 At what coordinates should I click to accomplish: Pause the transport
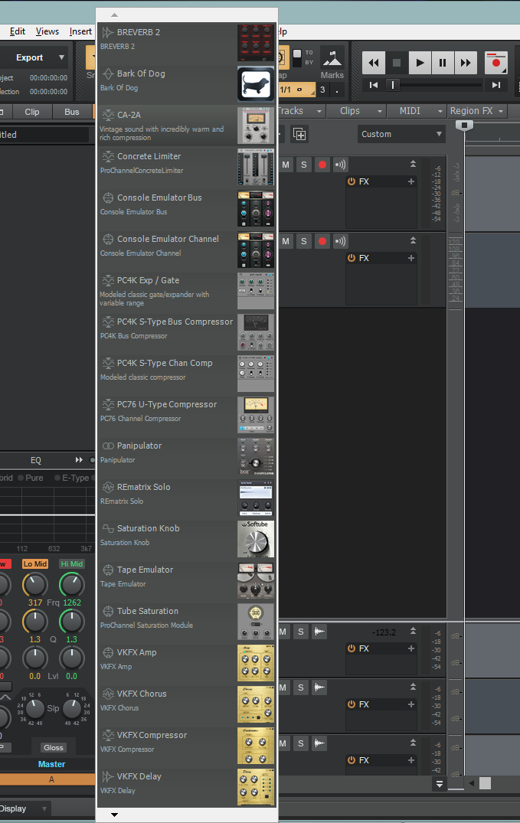pyautogui.click(x=443, y=63)
